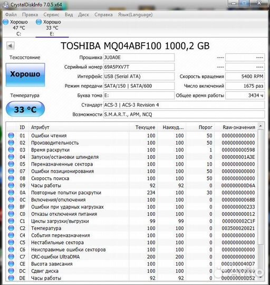Viewport: 270px width, 285px height.
Task: Select the raw value 0001000040D7
Action: (x=238, y=264)
